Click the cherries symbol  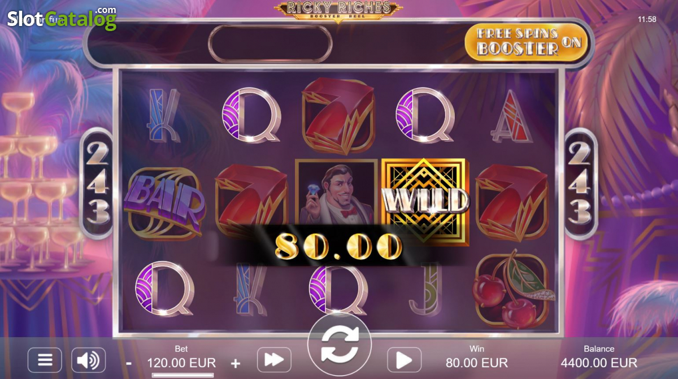[512, 289]
